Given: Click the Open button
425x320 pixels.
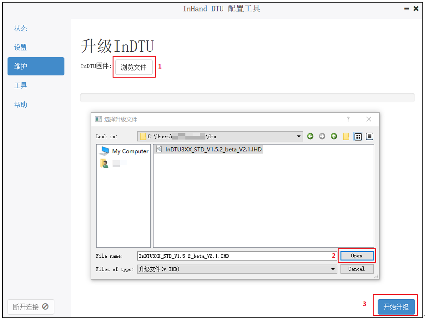Looking at the screenshot, I should 357,256.
